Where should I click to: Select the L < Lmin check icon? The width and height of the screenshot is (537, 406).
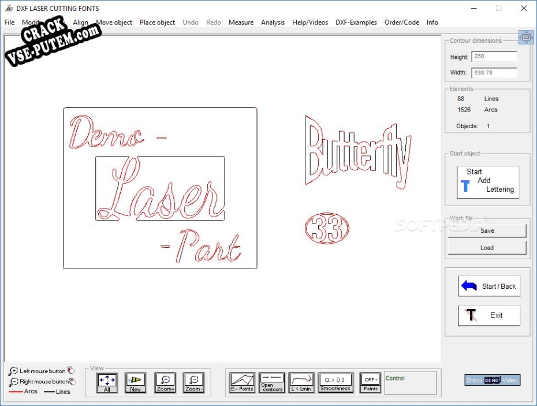301,382
